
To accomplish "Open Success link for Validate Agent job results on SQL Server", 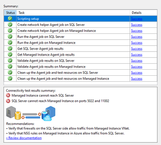I will pyautogui.click(x=136, y=61).
